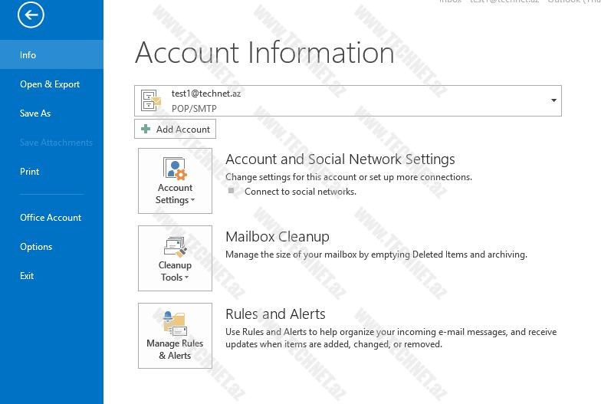The height and width of the screenshot is (404, 601).
Task: Click the Account Settings person-gear icon
Action: coord(176,168)
